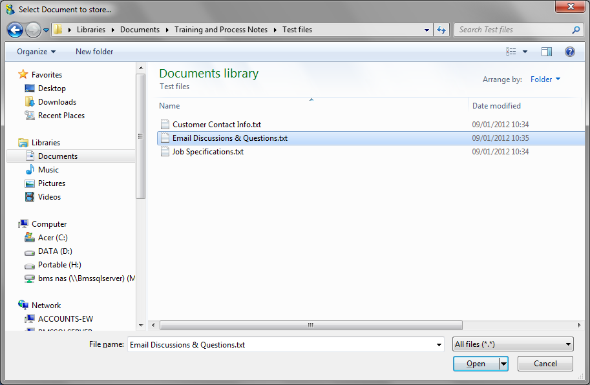Image resolution: width=590 pixels, height=385 pixels.
Task: Click the Pictures library icon
Action: [30, 183]
